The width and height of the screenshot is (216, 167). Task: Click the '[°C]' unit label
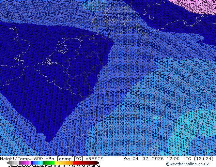(x=78, y=159)
